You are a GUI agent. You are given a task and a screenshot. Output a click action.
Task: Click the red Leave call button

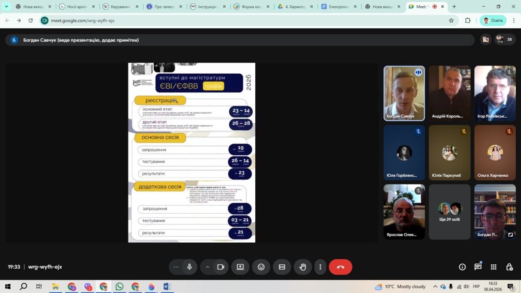[340, 267]
